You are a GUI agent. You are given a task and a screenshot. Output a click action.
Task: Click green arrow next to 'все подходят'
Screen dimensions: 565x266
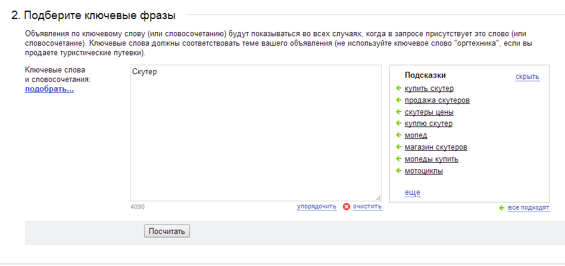tap(501, 208)
